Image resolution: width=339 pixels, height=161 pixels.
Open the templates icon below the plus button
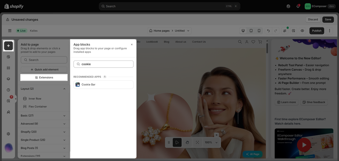(8, 57)
